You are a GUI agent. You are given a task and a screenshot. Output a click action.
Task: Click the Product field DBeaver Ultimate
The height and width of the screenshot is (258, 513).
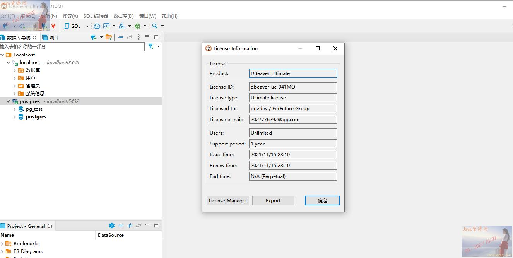[x=293, y=73]
